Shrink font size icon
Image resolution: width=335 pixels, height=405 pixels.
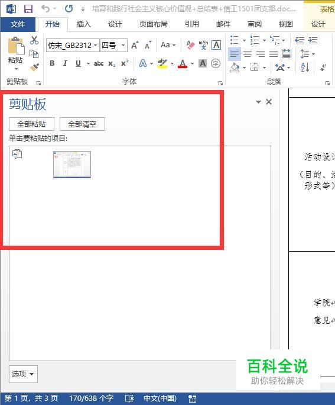[148, 45]
